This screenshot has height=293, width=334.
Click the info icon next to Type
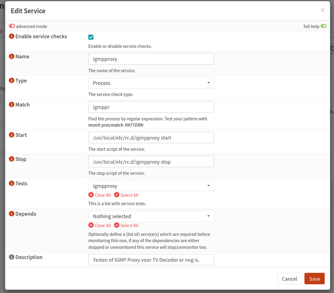(x=12, y=81)
